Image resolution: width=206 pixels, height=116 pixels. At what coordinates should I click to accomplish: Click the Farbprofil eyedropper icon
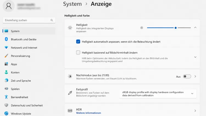(70, 93)
